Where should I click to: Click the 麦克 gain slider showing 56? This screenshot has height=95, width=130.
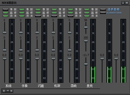click(86, 27)
